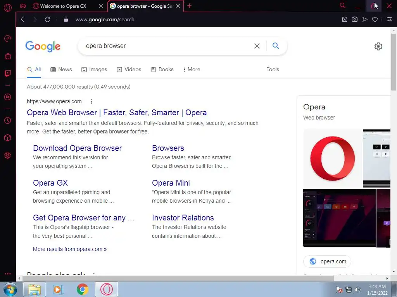The width and height of the screenshot is (397, 297).
Task: View site security padlock info
Action: (x=66, y=19)
